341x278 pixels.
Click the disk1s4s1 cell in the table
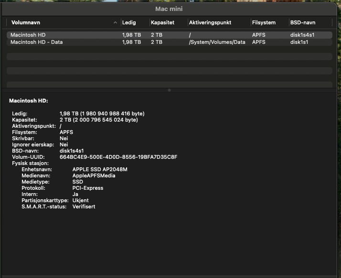[x=302, y=35]
